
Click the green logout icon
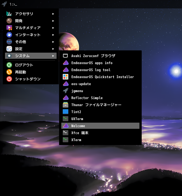click(x=9, y=65)
